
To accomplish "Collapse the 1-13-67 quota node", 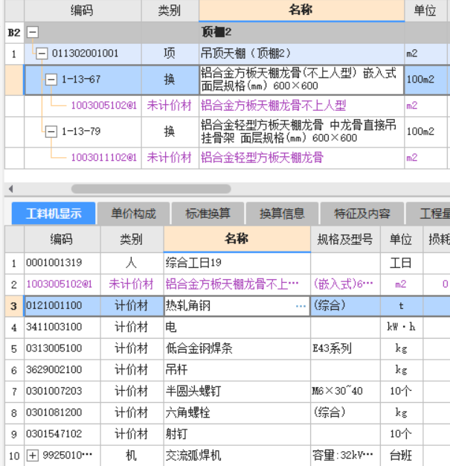I will tap(51, 80).
